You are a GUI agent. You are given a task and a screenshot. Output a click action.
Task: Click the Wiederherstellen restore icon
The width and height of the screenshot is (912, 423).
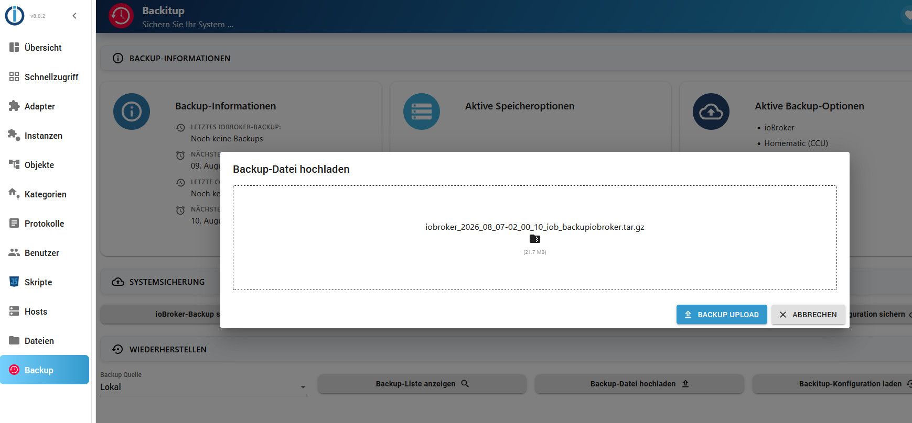coord(118,349)
